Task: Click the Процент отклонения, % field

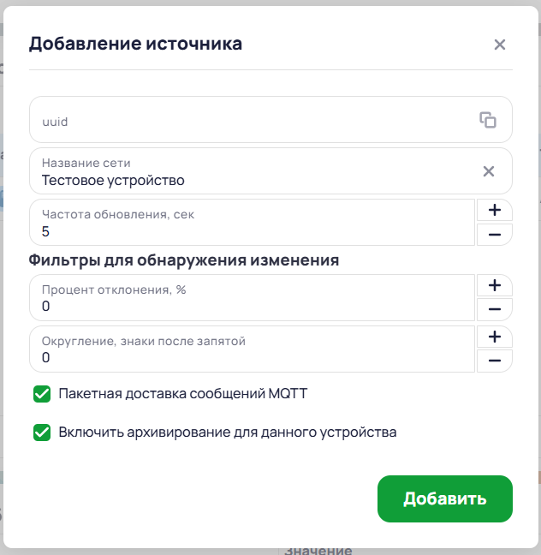Action: [x=252, y=298]
